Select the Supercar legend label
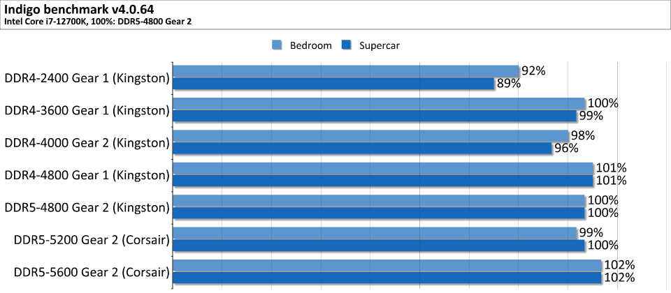 [x=380, y=46]
